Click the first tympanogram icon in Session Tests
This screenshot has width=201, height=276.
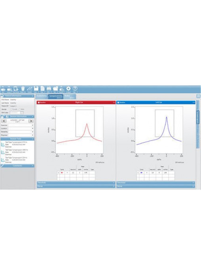click(x=3, y=145)
